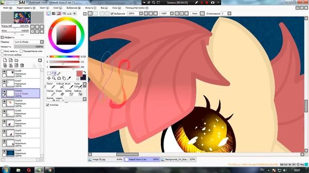Click the foreground color swatch
Screen dimensions: 309x173
click(x=79, y=74)
